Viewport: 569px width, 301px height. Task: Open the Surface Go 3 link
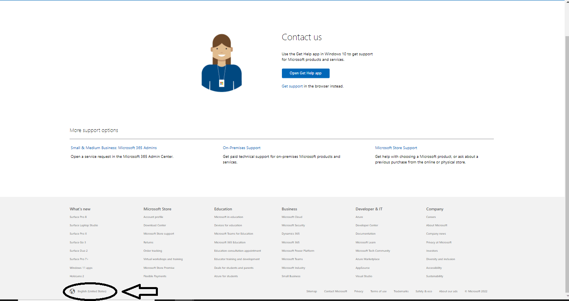point(78,243)
